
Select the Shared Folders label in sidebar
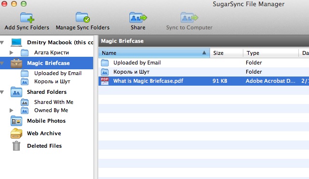point(47,92)
